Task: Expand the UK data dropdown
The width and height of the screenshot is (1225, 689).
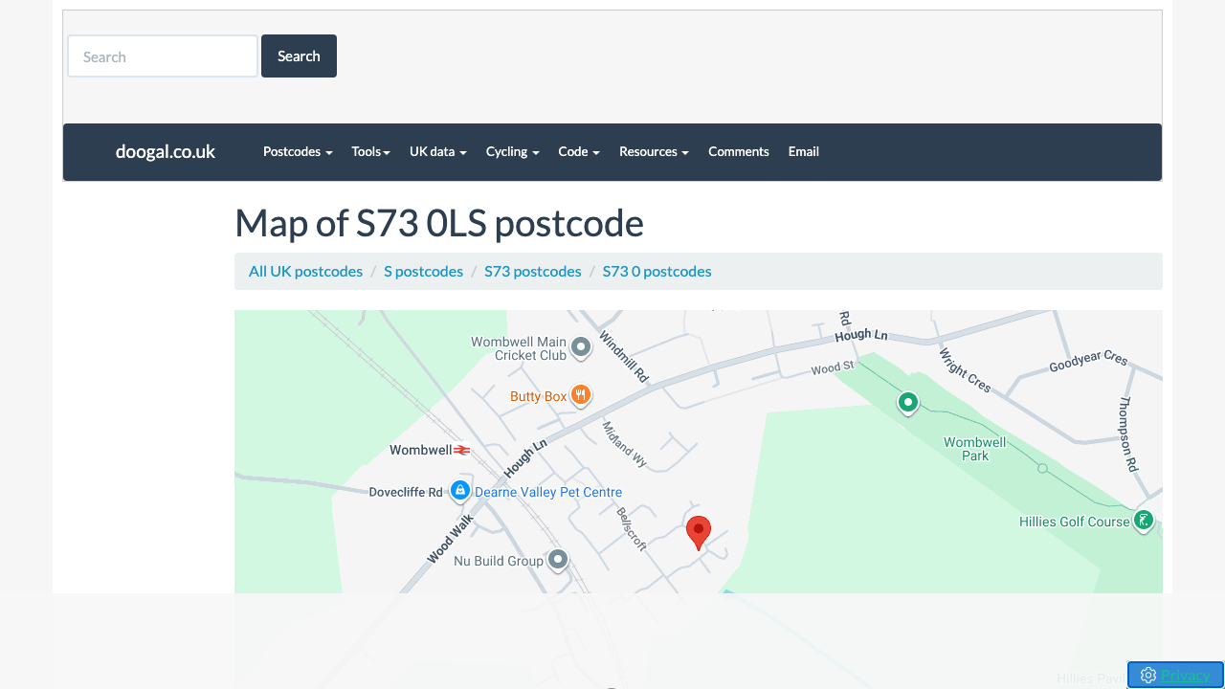Action: 437,151
